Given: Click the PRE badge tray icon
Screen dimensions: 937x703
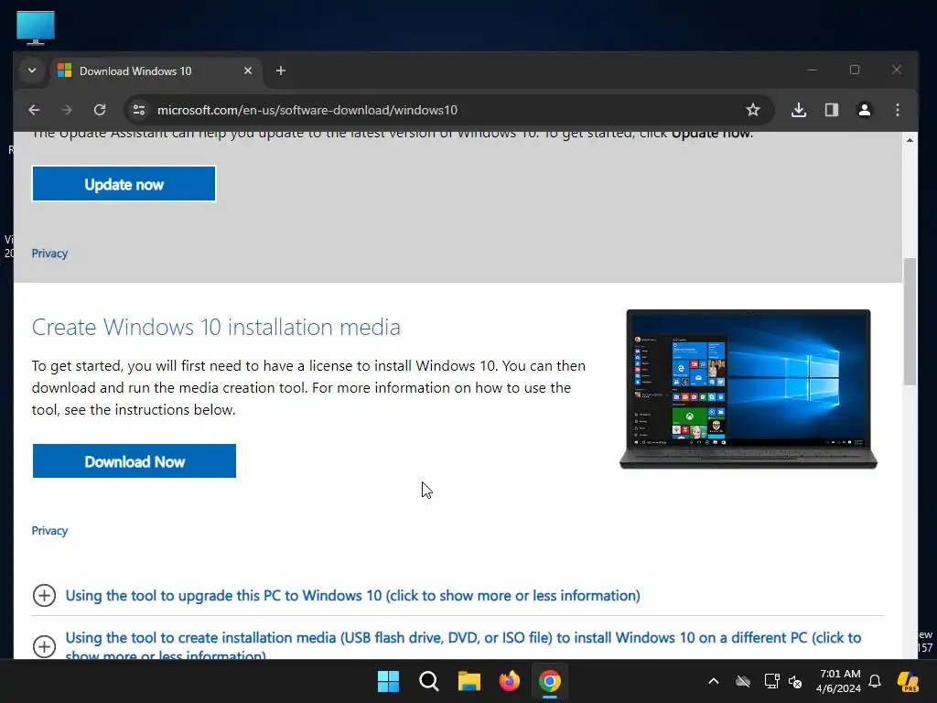Looking at the screenshot, I should pos(909,681).
